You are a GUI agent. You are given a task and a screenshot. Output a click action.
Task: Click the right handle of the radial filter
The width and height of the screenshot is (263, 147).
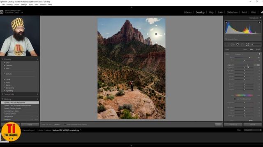tap(165, 34)
